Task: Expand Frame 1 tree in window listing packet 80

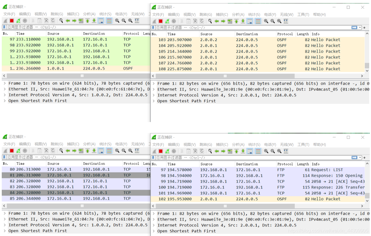Action: coord(4,213)
